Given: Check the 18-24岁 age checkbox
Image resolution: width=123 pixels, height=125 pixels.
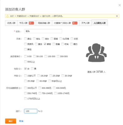Looking at the screenshot, I should tap(39, 76).
